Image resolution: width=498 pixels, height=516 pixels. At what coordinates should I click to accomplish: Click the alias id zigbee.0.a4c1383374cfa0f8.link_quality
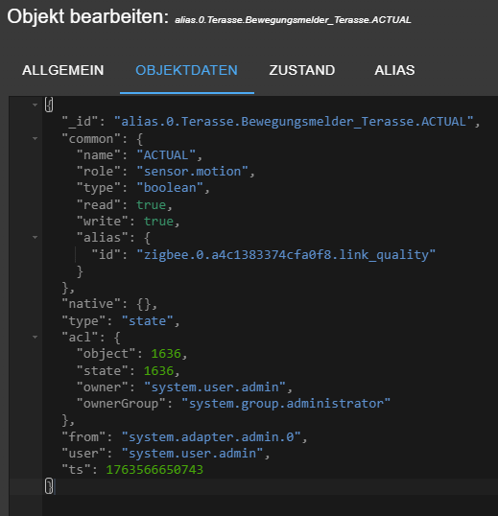point(286,254)
